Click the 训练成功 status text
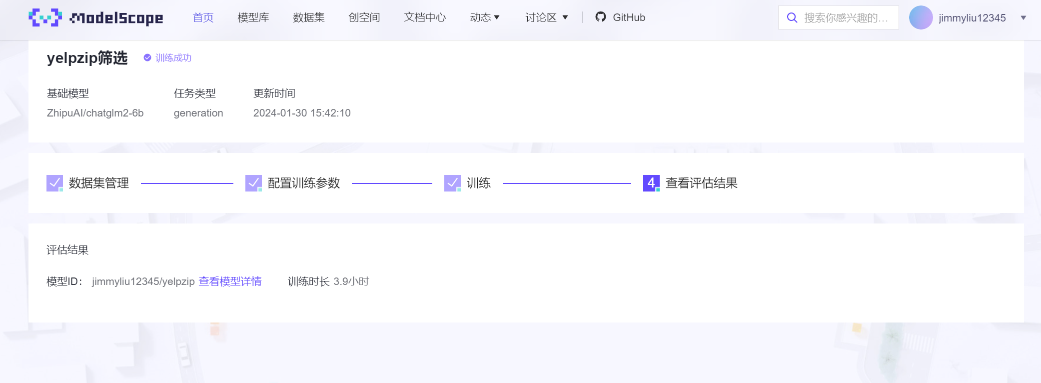 pos(173,58)
